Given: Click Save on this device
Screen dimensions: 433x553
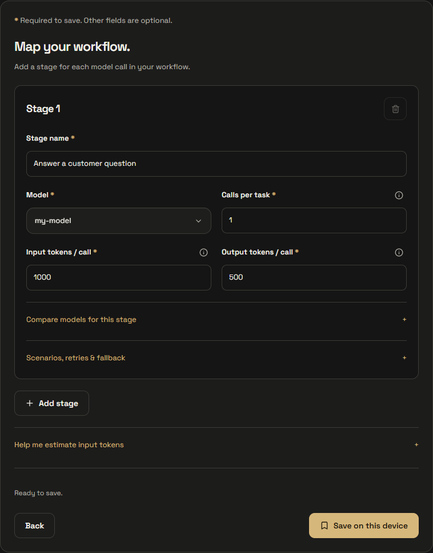Looking at the screenshot, I should click(x=363, y=526).
